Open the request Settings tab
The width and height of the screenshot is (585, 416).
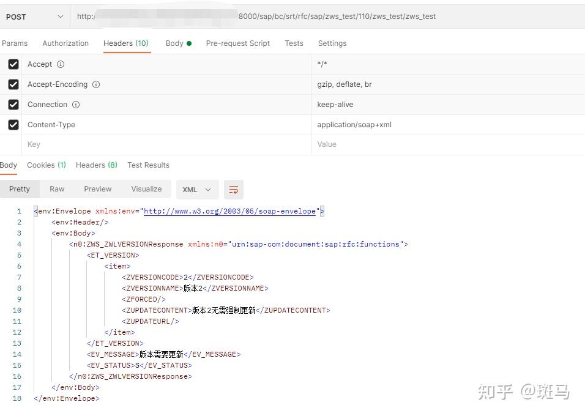[x=332, y=43]
